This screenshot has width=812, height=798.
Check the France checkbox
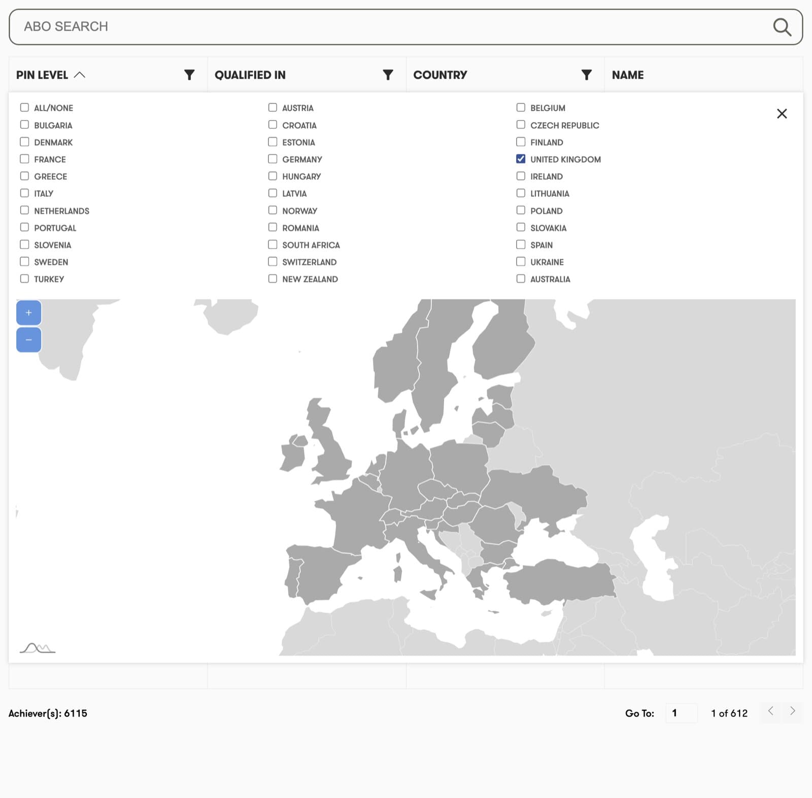pos(24,159)
